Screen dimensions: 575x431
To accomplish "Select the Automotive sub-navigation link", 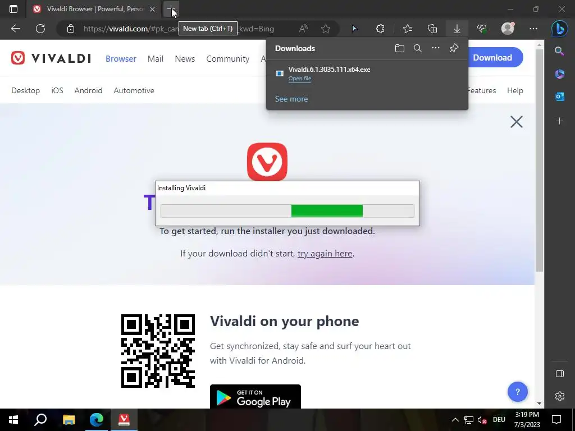I will click(134, 90).
